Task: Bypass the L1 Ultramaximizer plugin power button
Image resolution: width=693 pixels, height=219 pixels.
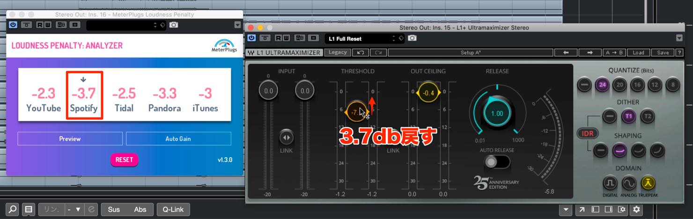Action: 252,38
